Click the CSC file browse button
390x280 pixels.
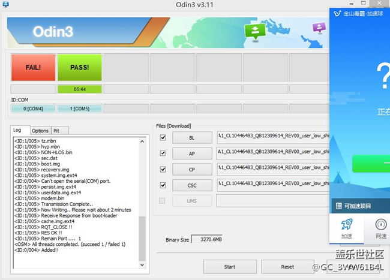[x=192, y=185]
